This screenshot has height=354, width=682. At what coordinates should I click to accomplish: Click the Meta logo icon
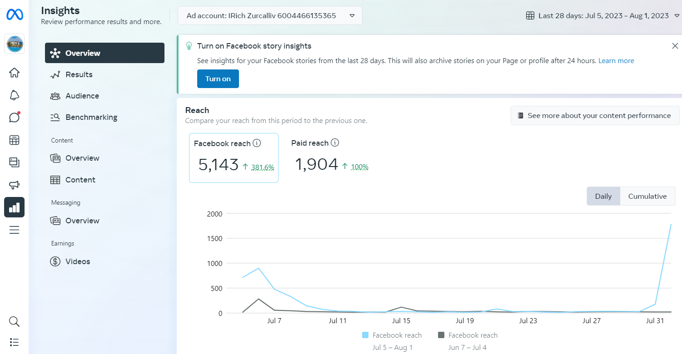point(14,15)
